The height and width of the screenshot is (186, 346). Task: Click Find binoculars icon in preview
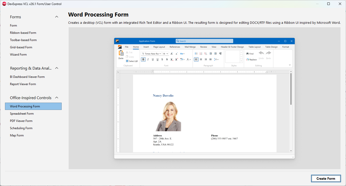(247, 54)
